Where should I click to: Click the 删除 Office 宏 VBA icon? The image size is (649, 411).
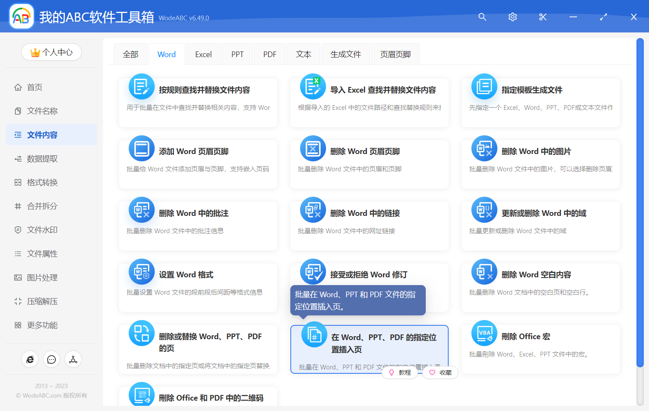pyautogui.click(x=484, y=333)
